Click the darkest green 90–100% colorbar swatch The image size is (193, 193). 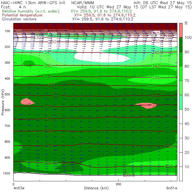click(x=181, y=45)
